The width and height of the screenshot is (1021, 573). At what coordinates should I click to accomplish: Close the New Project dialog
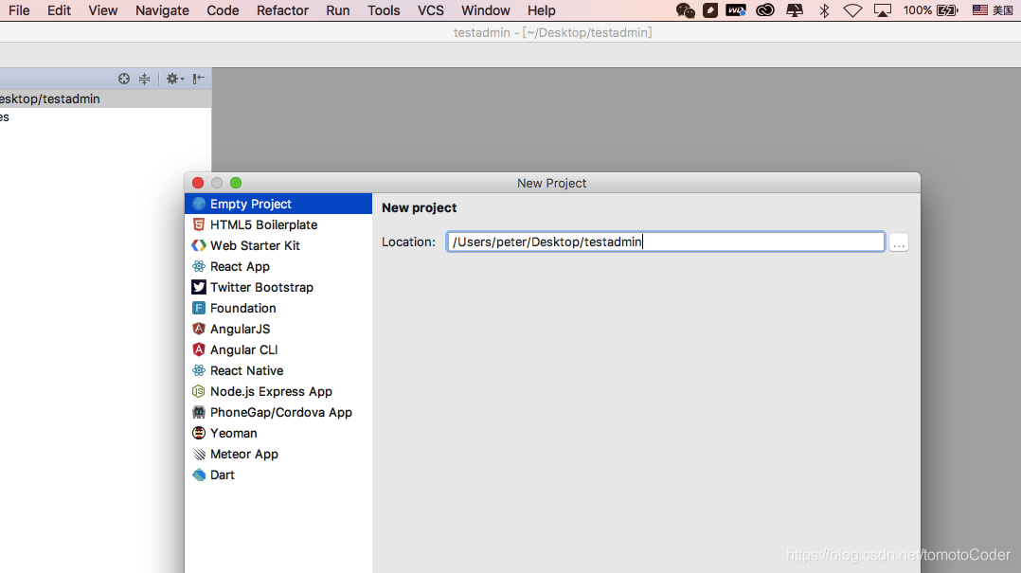coord(198,183)
